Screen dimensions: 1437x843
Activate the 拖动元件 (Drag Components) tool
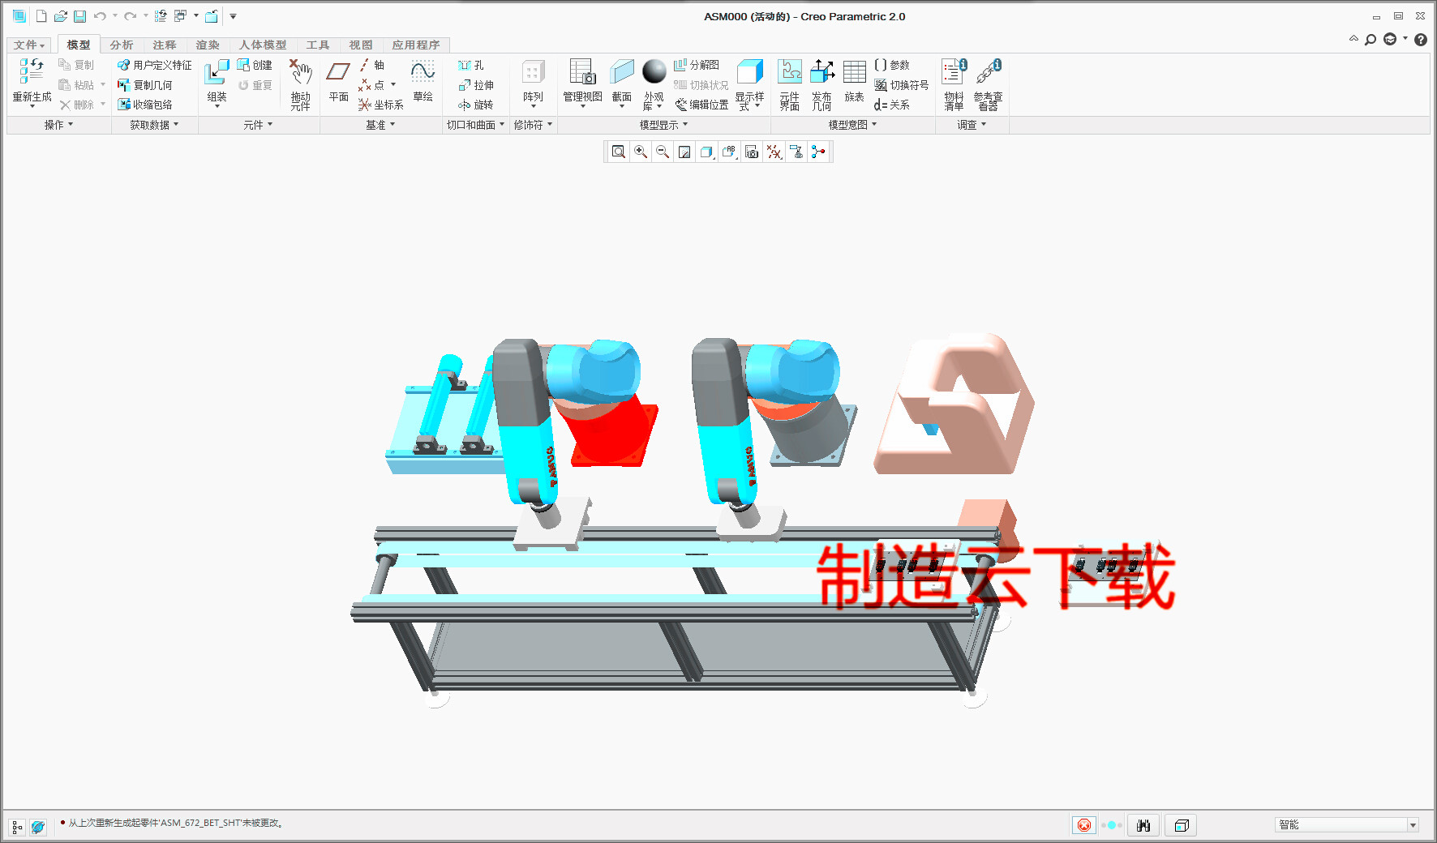[x=300, y=81]
